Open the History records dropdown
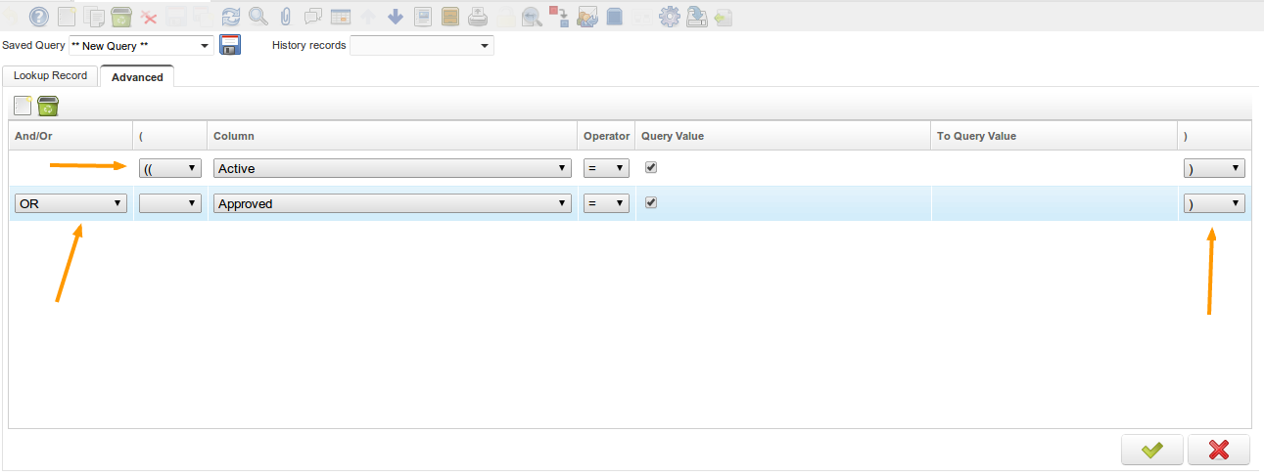 [421, 46]
